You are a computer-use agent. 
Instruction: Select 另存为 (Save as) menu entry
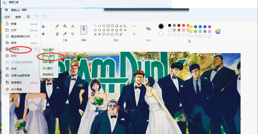(21, 49)
